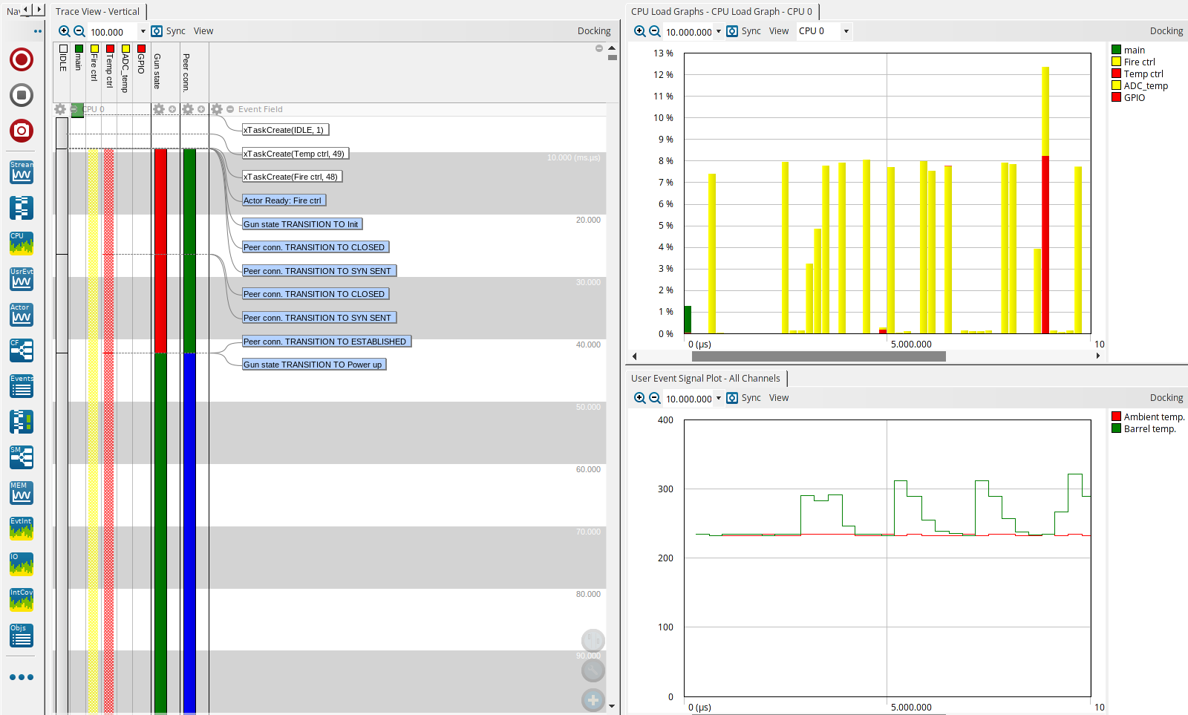Screen dimensions: 1188x715
Task: Open the 100.000 zoom level dropdown
Action: [x=142, y=31]
